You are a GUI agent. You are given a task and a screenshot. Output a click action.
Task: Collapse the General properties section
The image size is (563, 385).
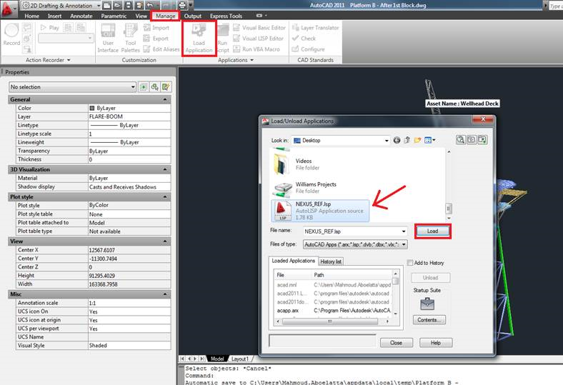pos(166,100)
